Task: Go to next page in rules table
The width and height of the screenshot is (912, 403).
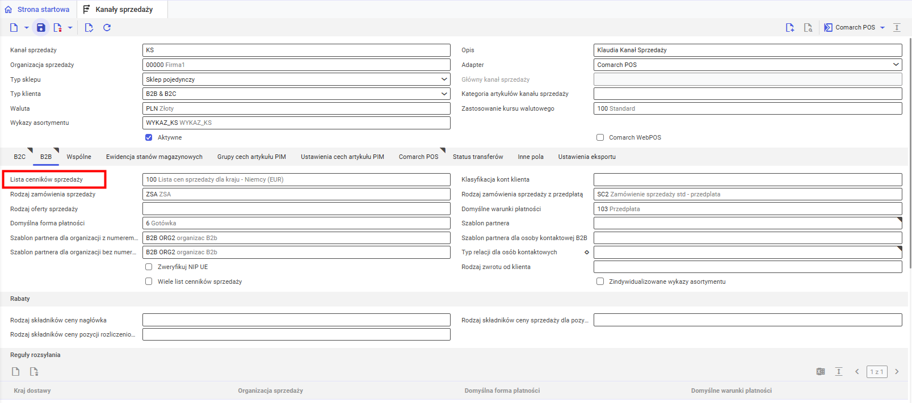Action: 897,372
